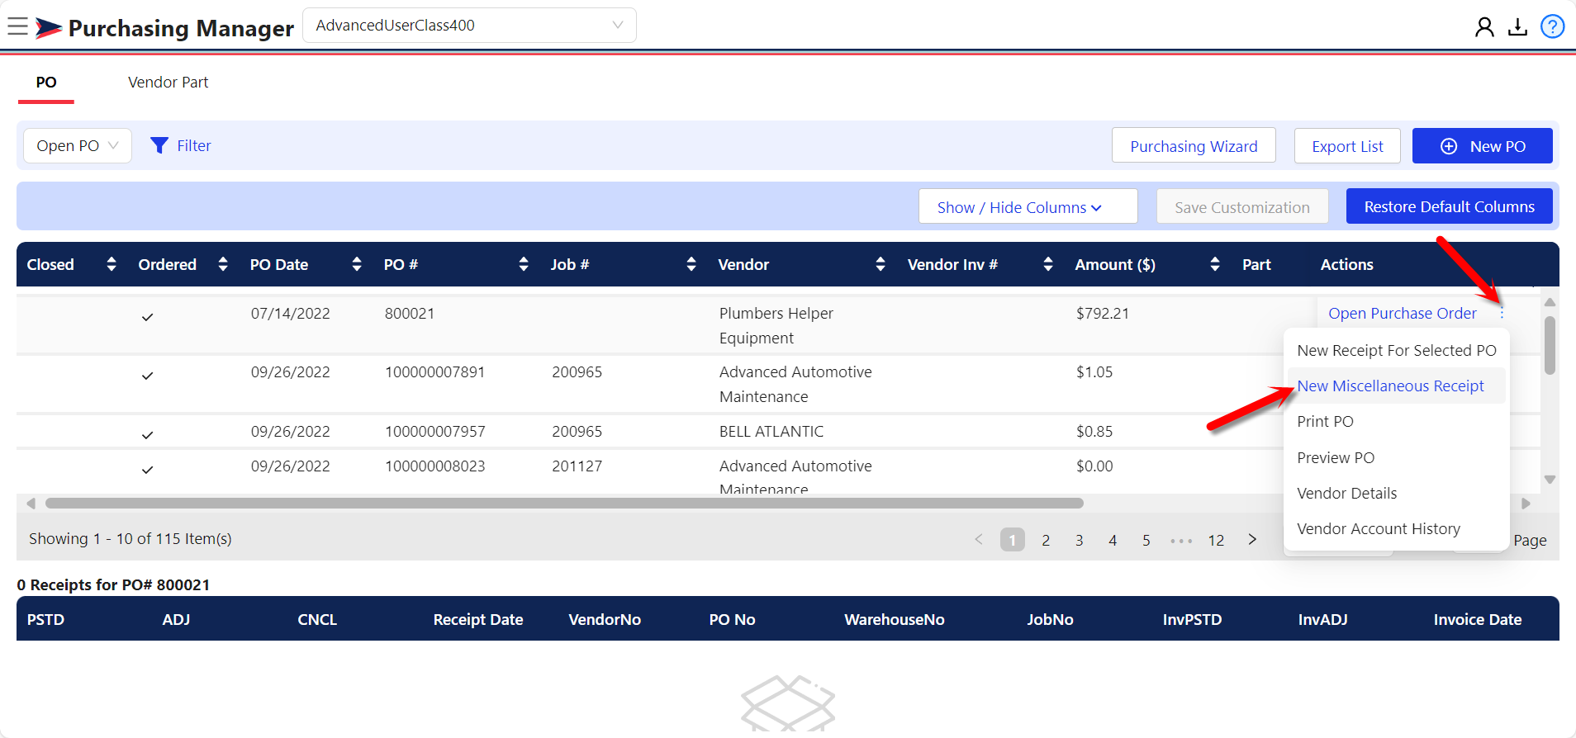Click the Purchasing Manager logo icon
This screenshot has width=1576, height=738.
(49, 28)
